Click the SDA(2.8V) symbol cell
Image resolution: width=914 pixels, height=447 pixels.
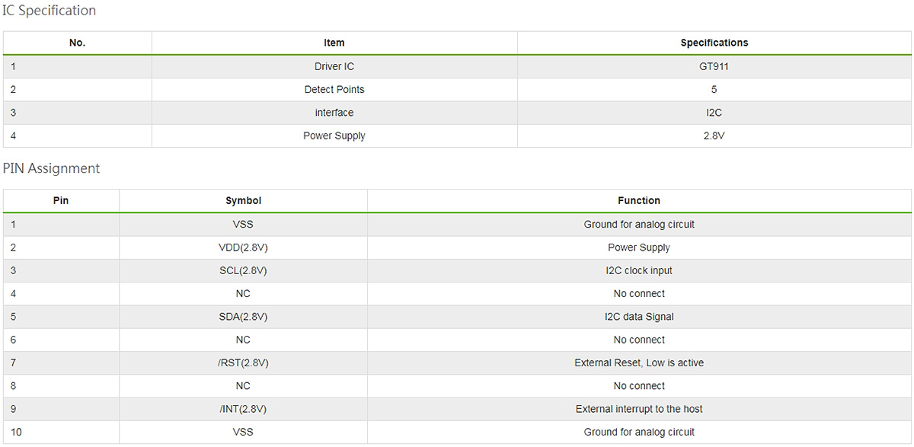[x=243, y=317]
